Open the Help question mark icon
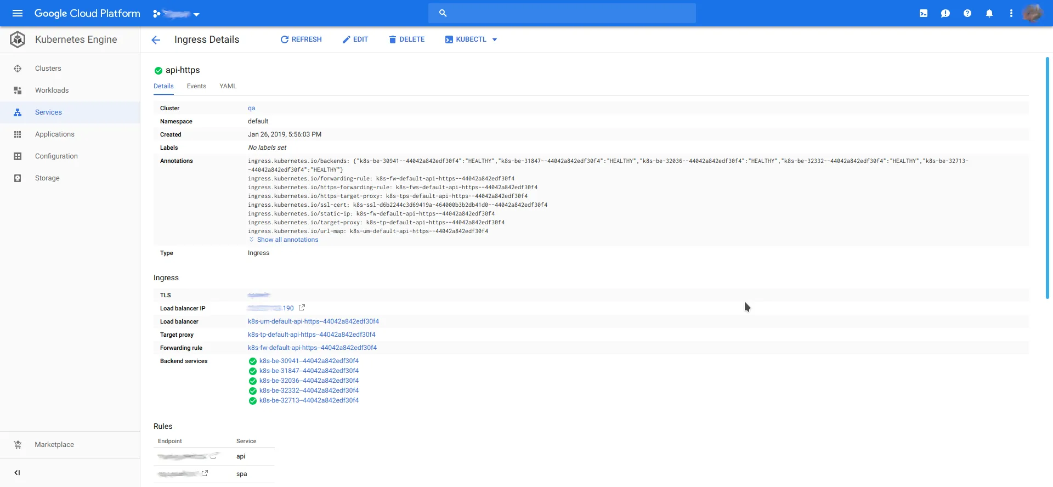The image size is (1053, 487). [x=967, y=13]
